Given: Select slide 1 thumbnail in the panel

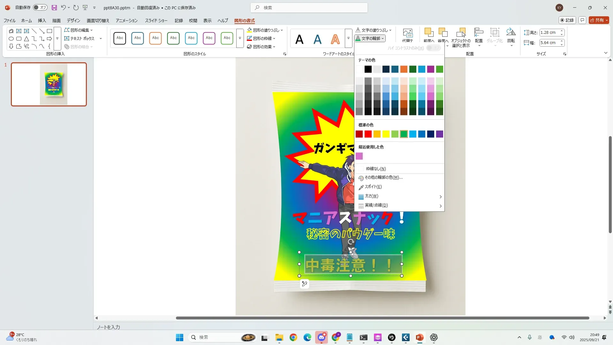Looking at the screenshot, I should (x=49, y=84).
